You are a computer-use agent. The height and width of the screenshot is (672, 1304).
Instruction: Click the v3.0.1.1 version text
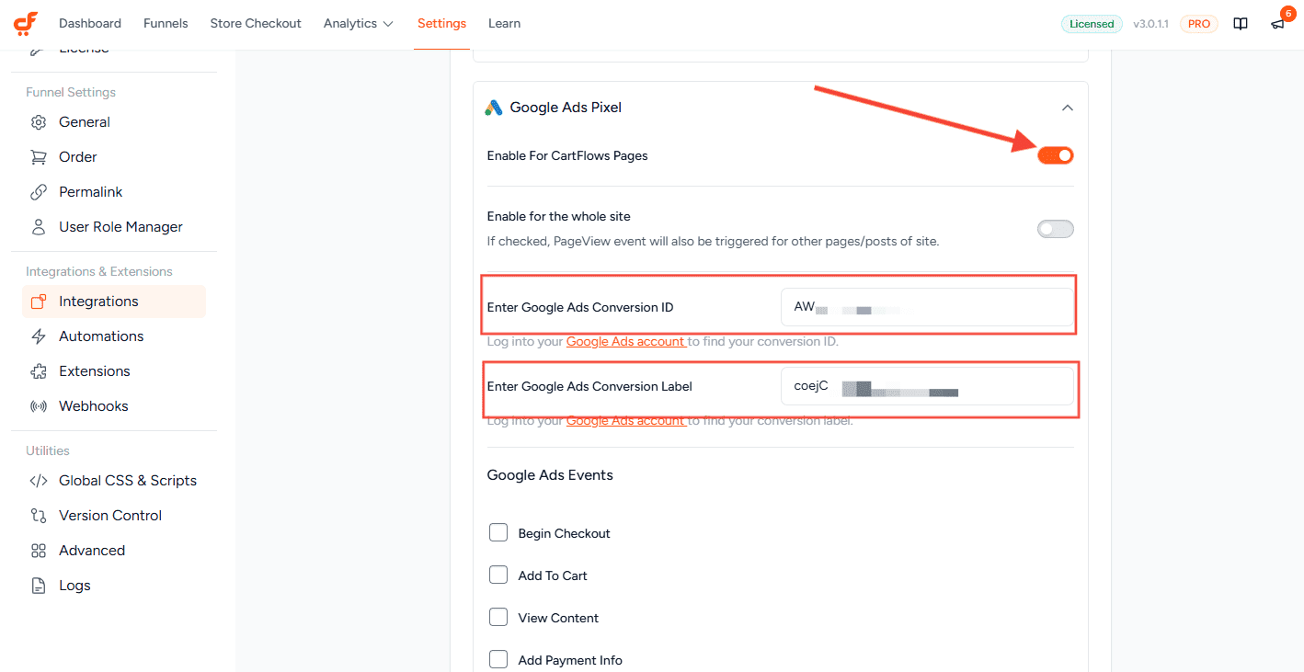pyautogui.click(x=1150, y=24)
